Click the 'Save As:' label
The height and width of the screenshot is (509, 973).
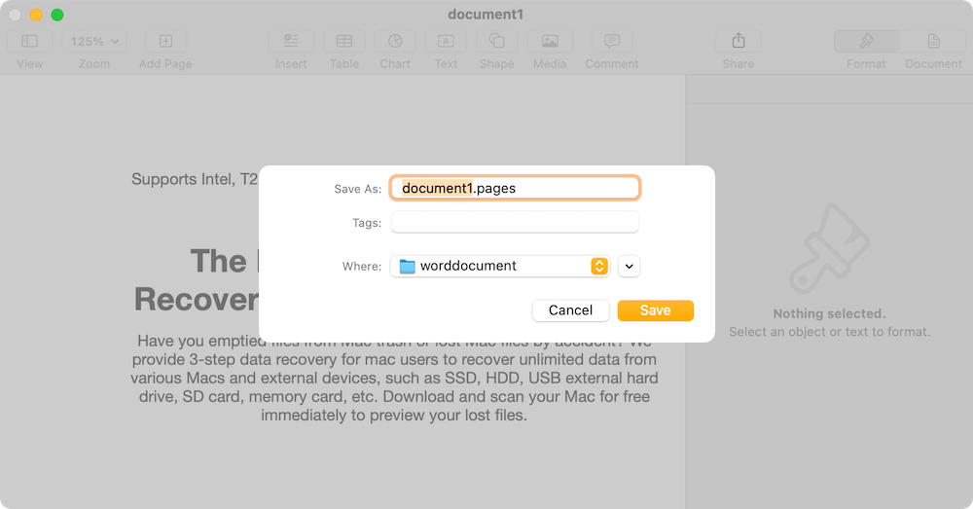[x=358, y=189]
